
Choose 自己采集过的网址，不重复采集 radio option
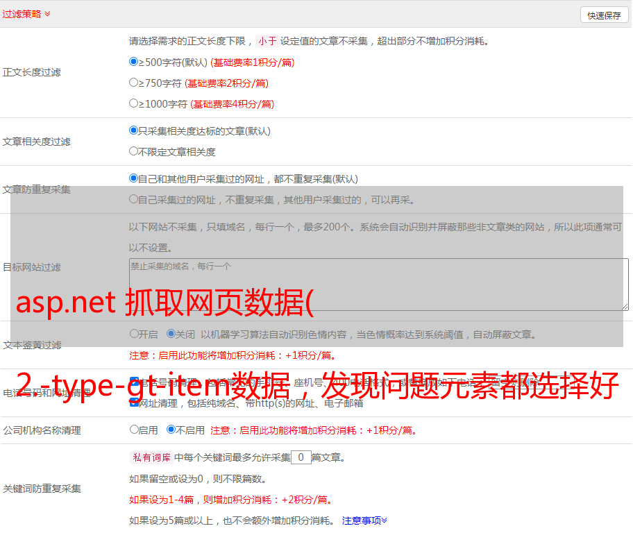pyautogui.click(x=134, y=199)
